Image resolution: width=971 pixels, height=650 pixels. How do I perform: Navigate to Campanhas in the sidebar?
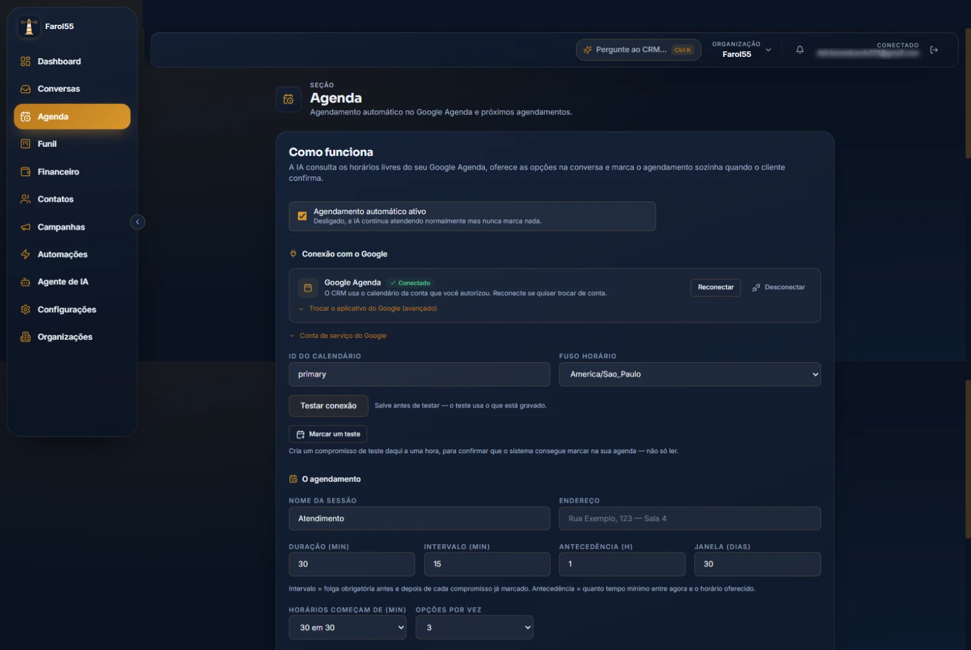click(x=72, y=227)
